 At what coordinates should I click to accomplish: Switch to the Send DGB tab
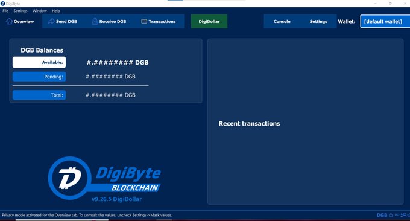[63, 22]
